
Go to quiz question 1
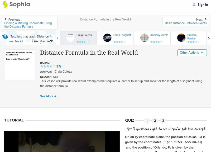tap(147, 121)
